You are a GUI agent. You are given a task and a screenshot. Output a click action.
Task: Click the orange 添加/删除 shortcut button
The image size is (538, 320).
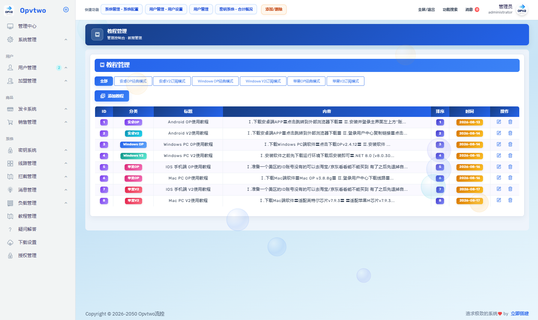coord(274,9)
